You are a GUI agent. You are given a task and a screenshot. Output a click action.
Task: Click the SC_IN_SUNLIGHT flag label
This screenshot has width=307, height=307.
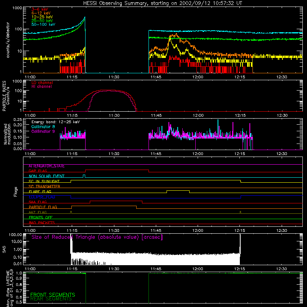tap(44, 181)
